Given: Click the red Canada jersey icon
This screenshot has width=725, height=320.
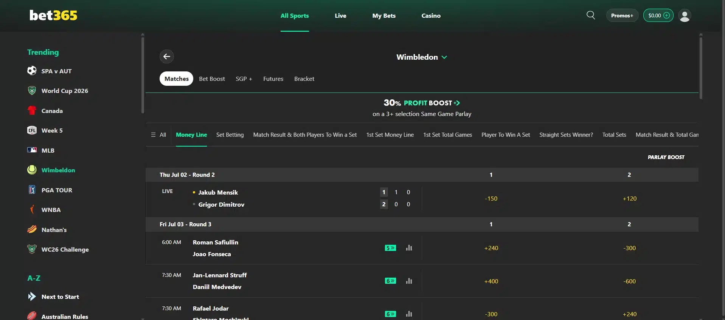Looking at the screenshot, I should point(32,110).
